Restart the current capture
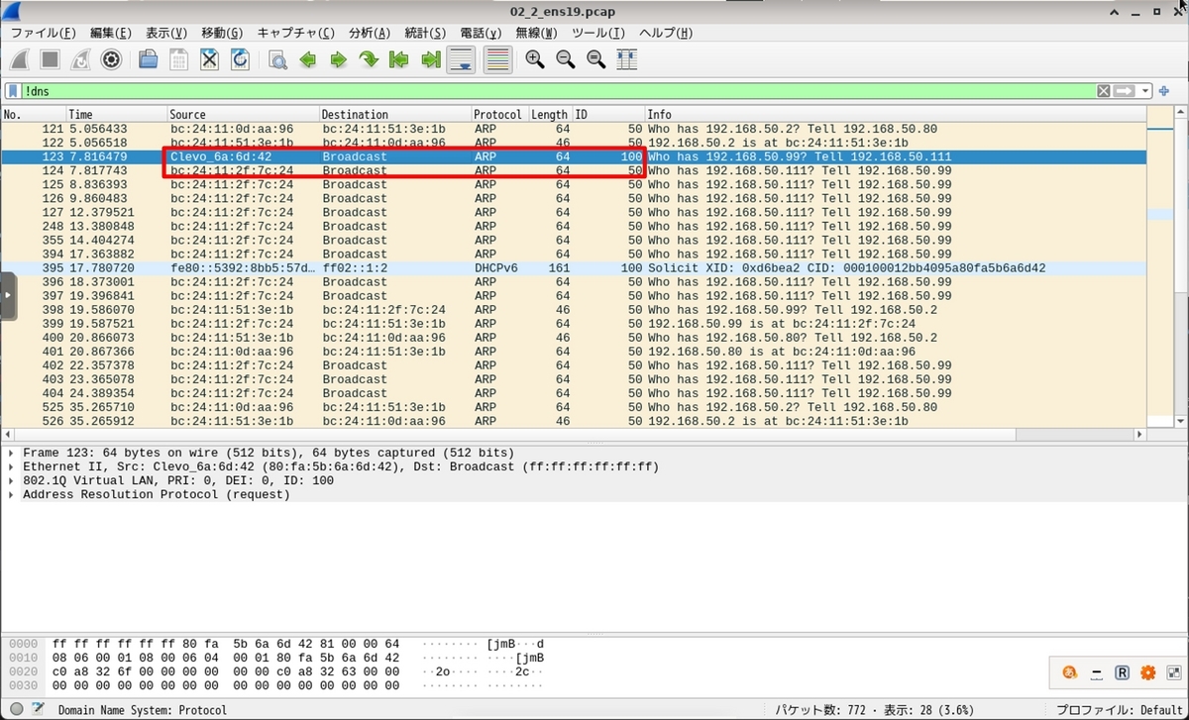The width and height of the screenshot is (1189, 720). [81, 59]
